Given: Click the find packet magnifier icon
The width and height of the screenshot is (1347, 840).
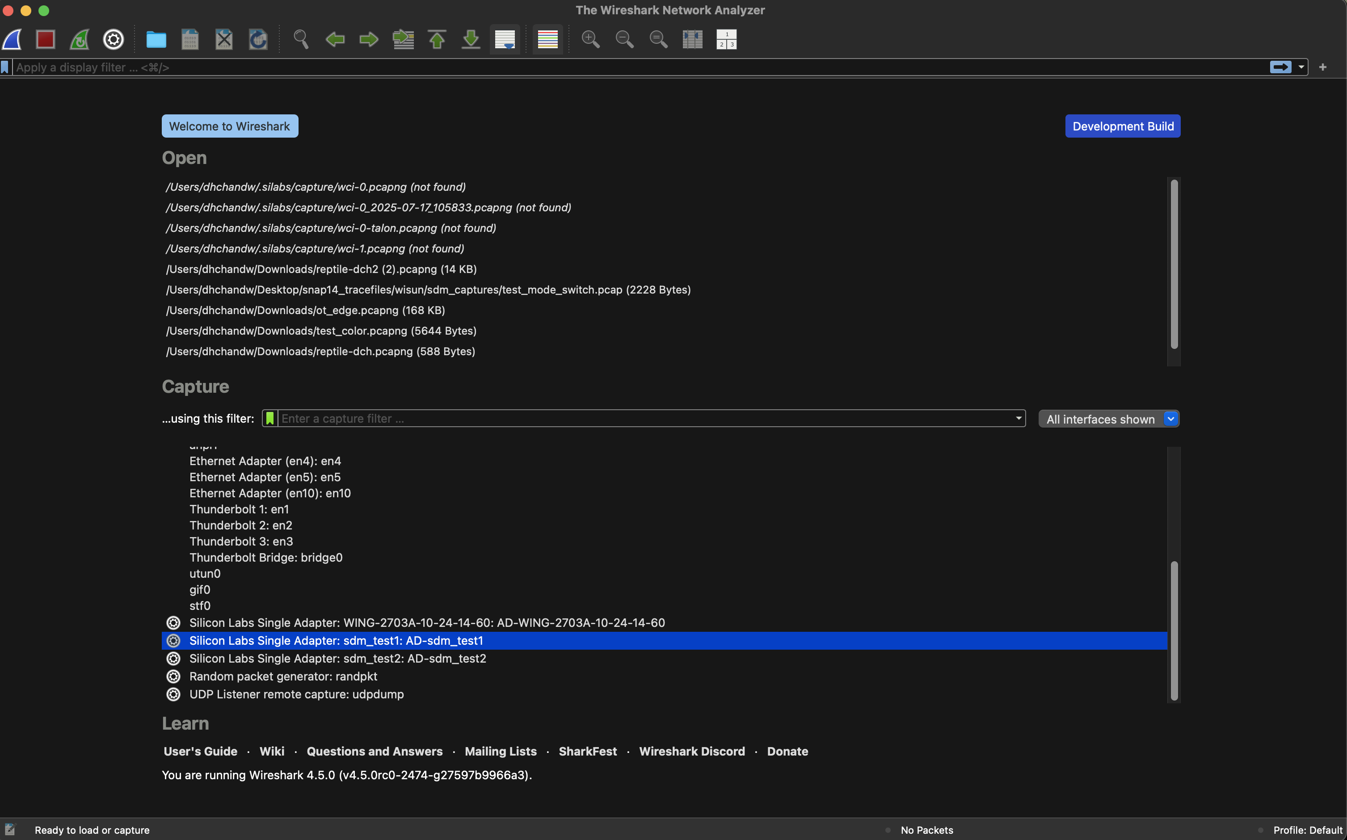Looking at the screenshot, I should (301, 39).
